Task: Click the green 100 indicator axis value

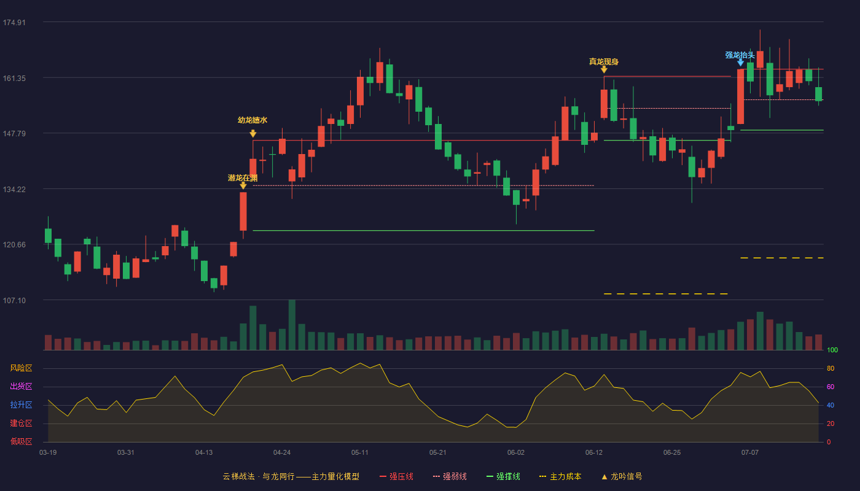Action: pos(832,350)
